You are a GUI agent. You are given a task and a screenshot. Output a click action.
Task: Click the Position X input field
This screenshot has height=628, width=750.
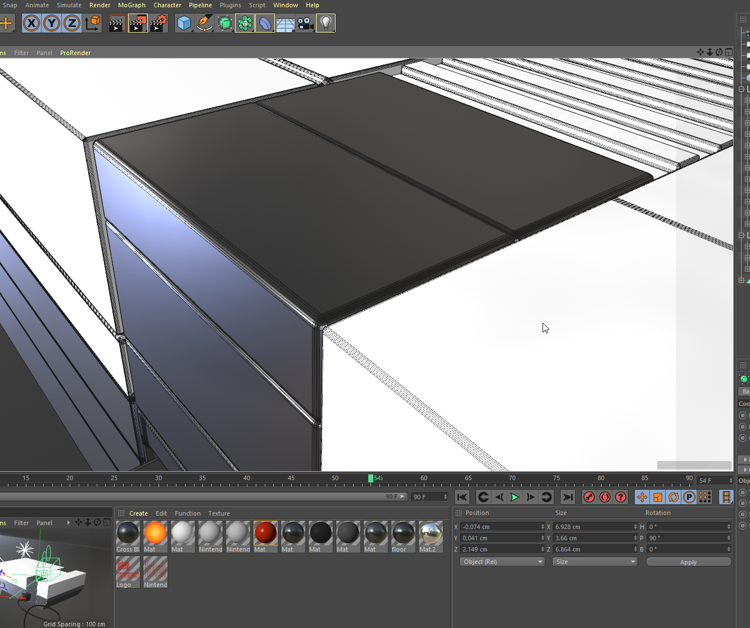tap(503, 527)
